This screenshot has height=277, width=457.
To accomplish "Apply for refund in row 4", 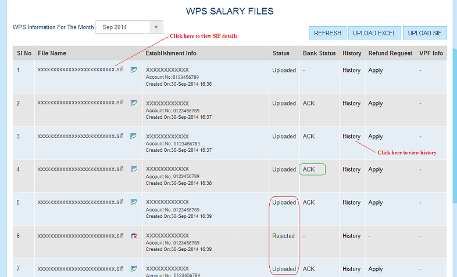I will pos(375,170).
